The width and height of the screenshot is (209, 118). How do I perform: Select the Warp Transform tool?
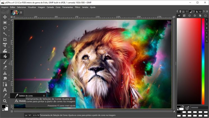(5, 51)
